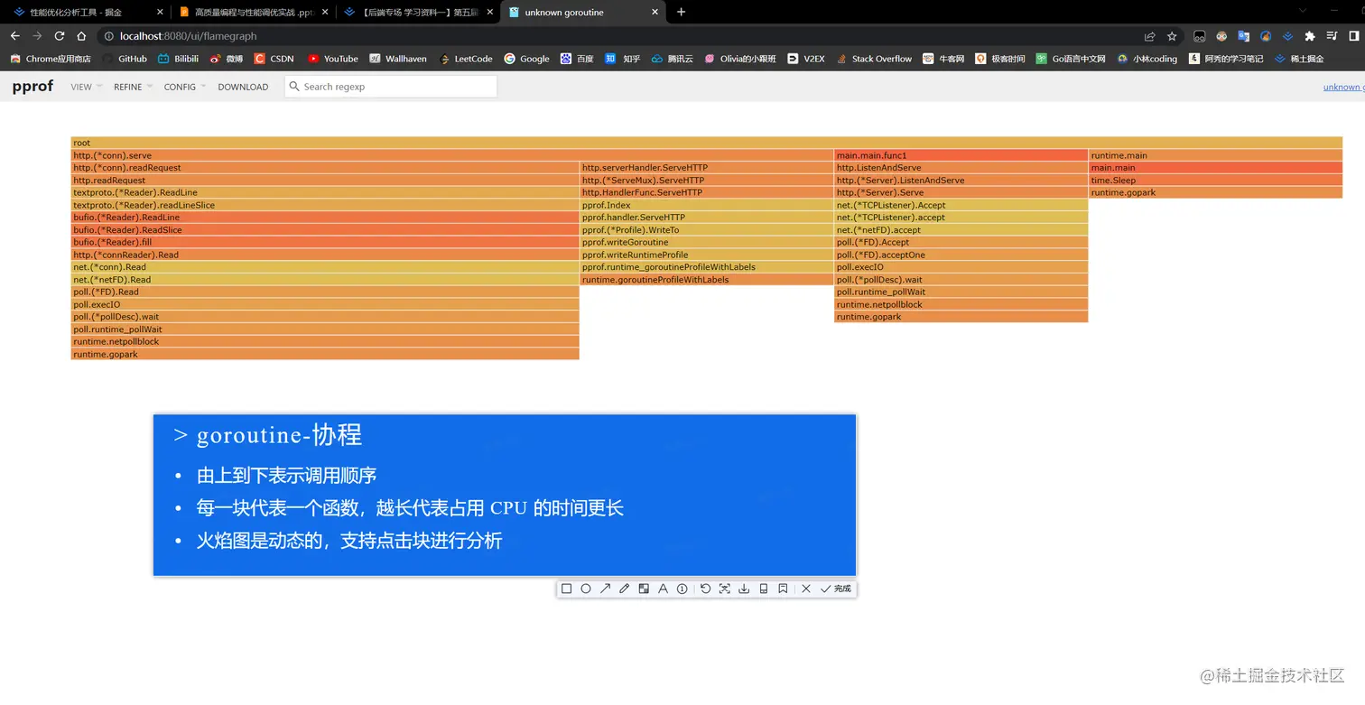
Task: Click the textproto.(*Reader).ReadLine block
Action: point(325,192)
